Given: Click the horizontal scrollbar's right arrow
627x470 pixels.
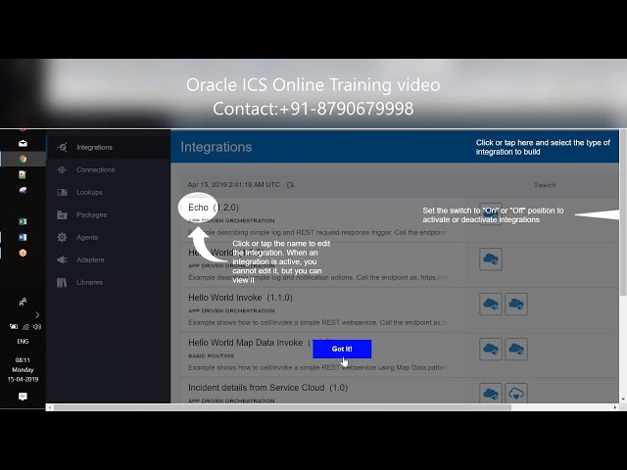Looking at the screenshot, I should [615, 407].
